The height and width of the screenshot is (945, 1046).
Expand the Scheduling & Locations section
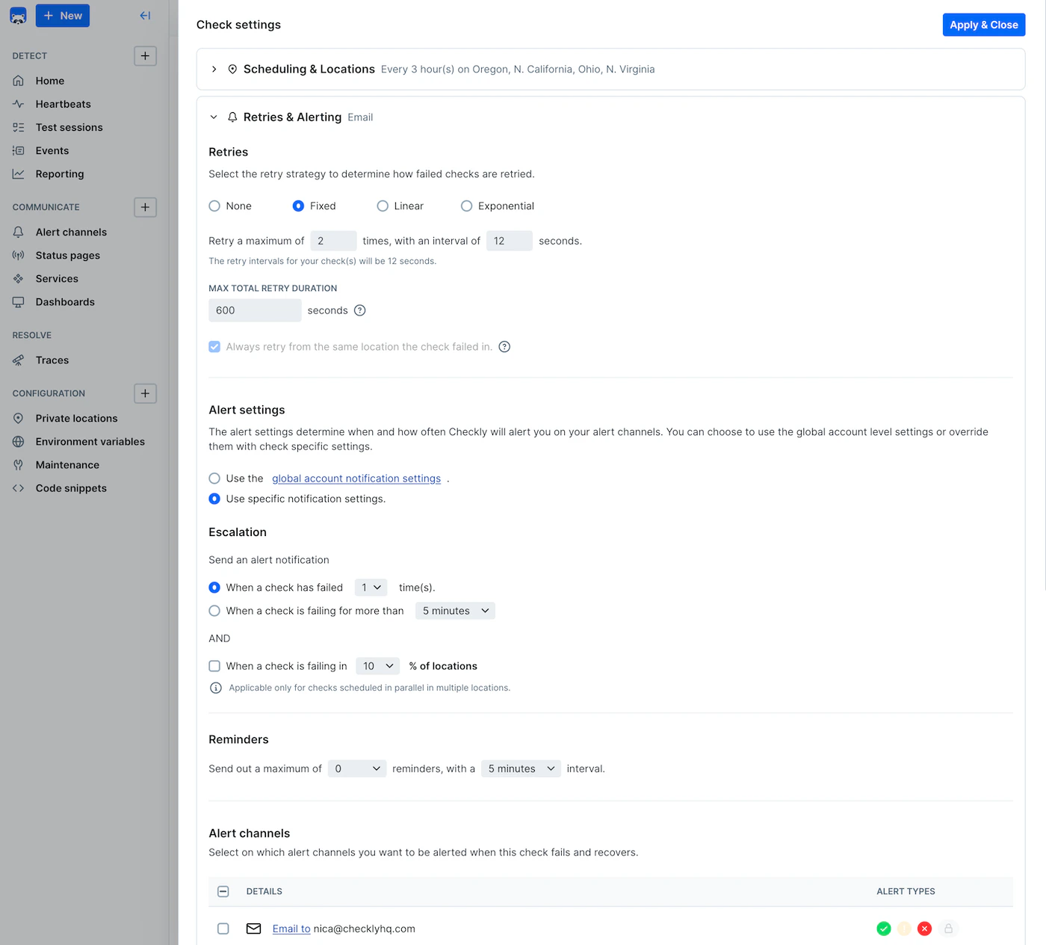pyautogui.click(x=214, y=69)
